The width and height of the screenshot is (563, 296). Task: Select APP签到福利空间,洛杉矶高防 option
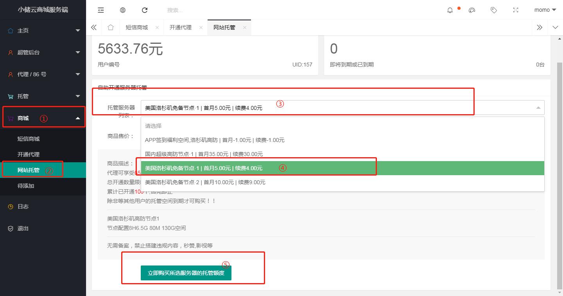(342, 140)
